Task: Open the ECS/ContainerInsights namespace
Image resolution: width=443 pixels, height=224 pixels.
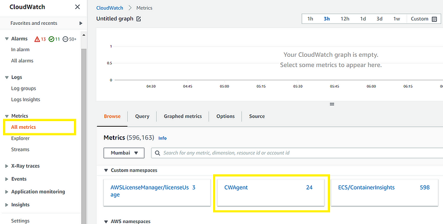Action: (384, 193)
